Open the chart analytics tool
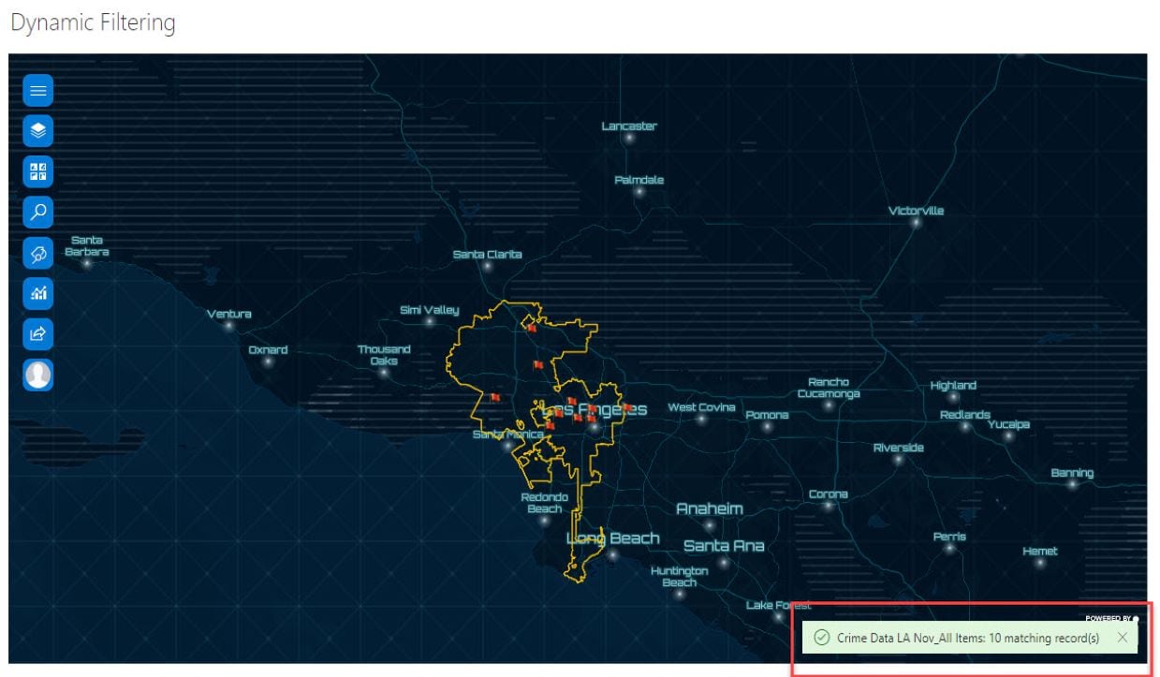 [x=38, y=293]
